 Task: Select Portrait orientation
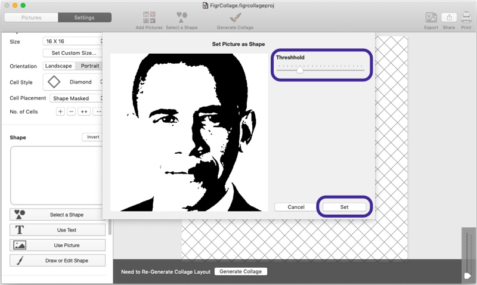pyautogui.click(x=89, y=66)
